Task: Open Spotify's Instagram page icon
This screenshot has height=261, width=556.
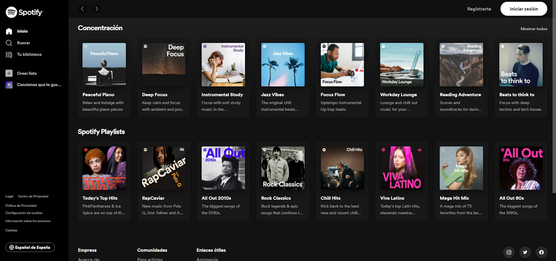Action: (x=509, y=252)
